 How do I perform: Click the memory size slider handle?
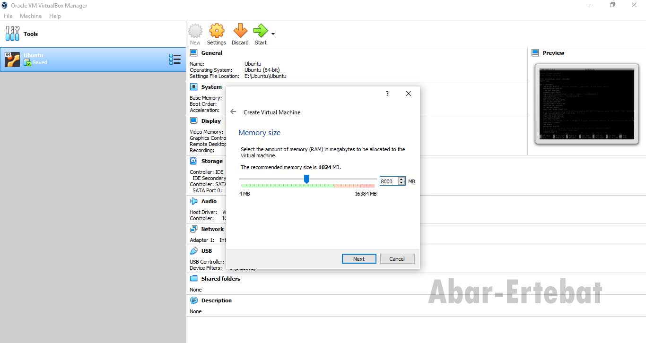pyautogui.click(x=306, y=179)
